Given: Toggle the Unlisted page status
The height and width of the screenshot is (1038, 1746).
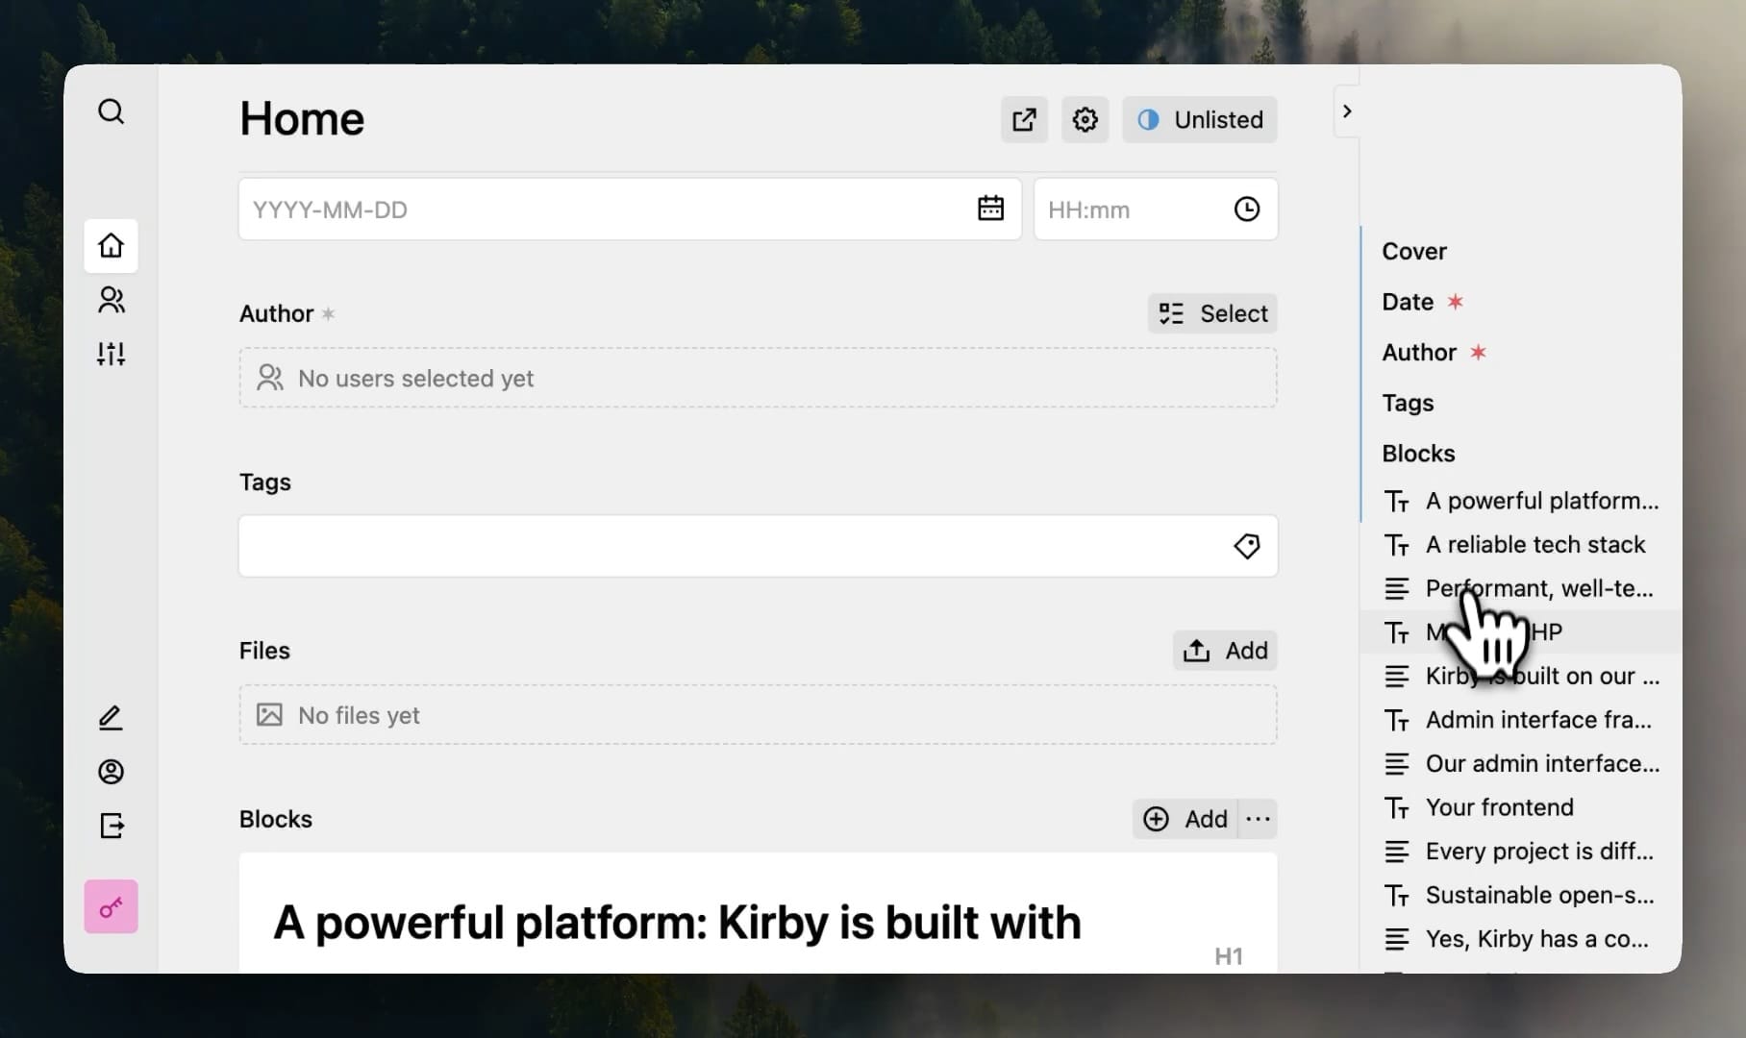Looking at the screenshot, I should pyautogui.click(x=1199, y=120).
